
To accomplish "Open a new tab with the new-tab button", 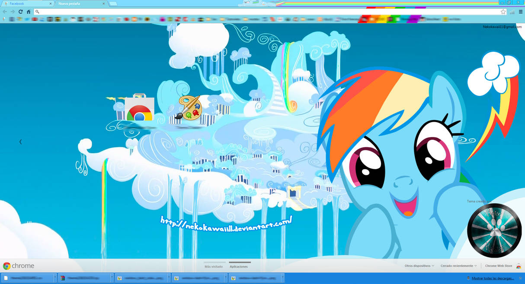I will pos(113,4).
